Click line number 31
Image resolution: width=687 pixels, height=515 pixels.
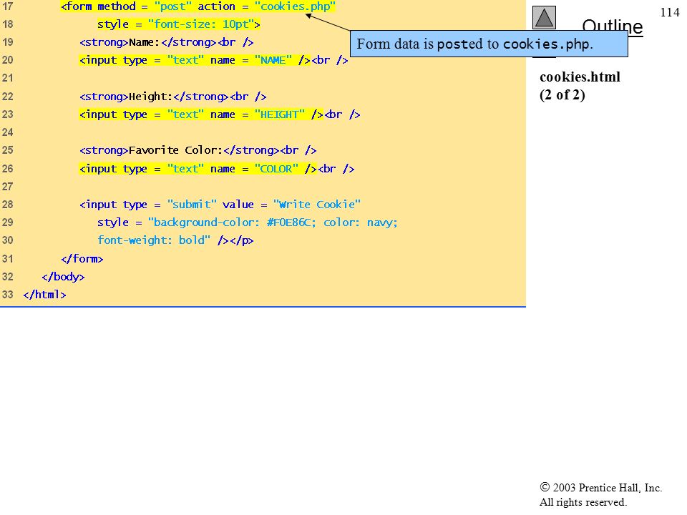tap(7, 259)
